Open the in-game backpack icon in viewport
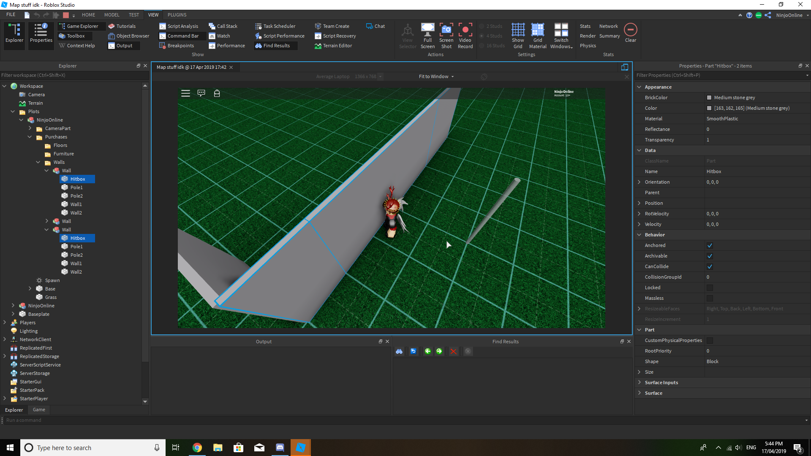Viewport: 811px width, 456px height. click(217, 93)
